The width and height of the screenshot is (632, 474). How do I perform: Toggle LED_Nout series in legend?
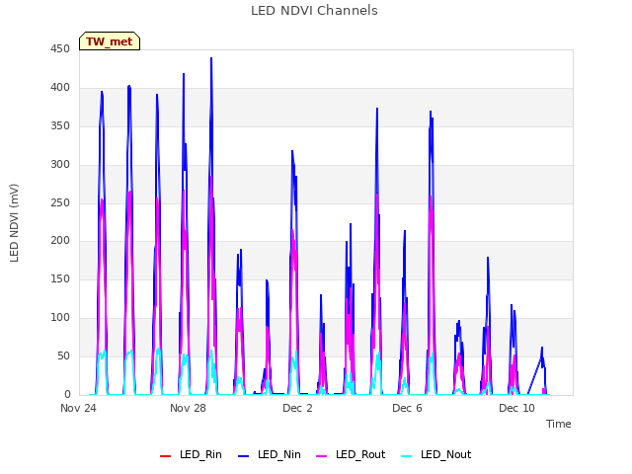pos(436,454)
